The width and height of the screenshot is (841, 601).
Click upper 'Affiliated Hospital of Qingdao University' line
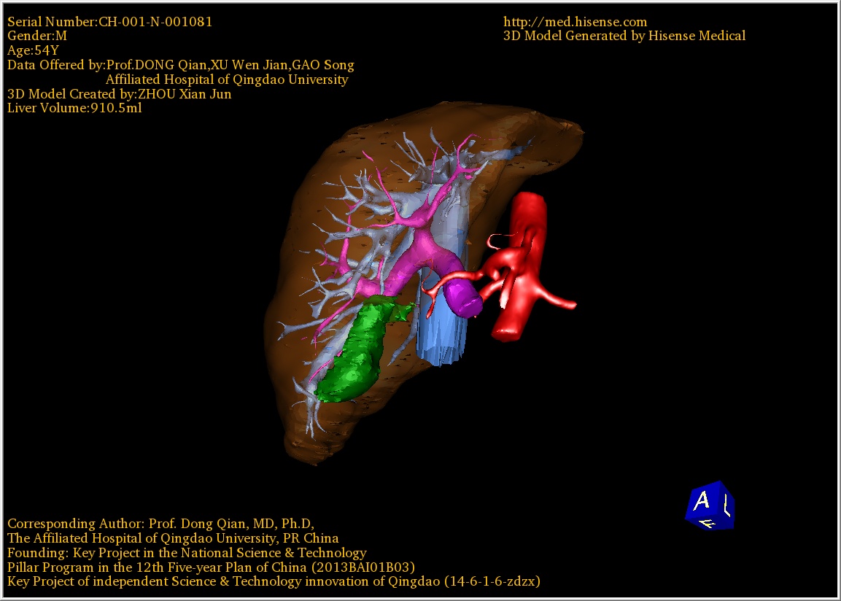227,80
